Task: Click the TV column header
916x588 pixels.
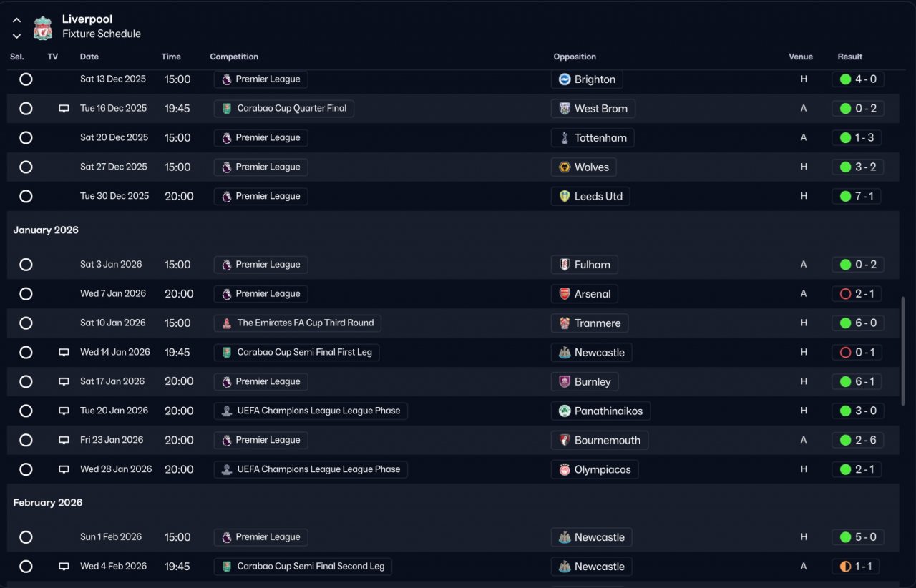Action: coord(53,57)
